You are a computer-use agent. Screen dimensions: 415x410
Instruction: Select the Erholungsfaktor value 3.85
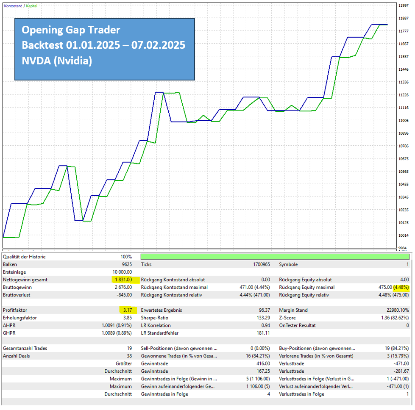coord(128,318)
